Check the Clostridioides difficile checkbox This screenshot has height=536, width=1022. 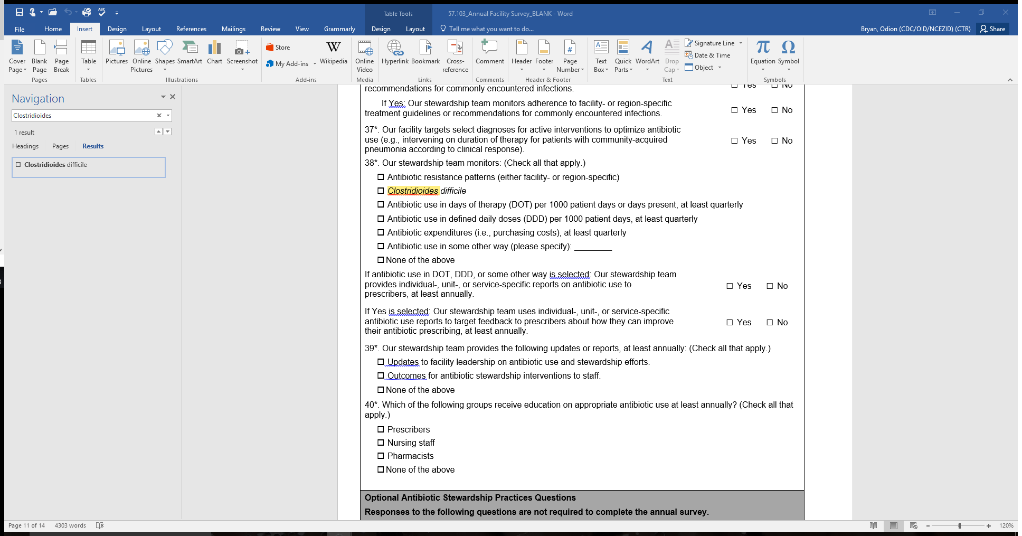(x=381, y=191)
